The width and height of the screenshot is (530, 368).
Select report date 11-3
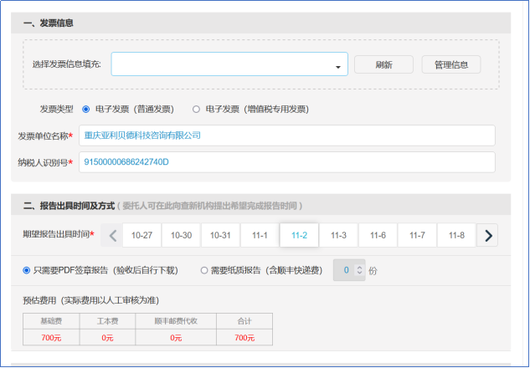point(338,235)
